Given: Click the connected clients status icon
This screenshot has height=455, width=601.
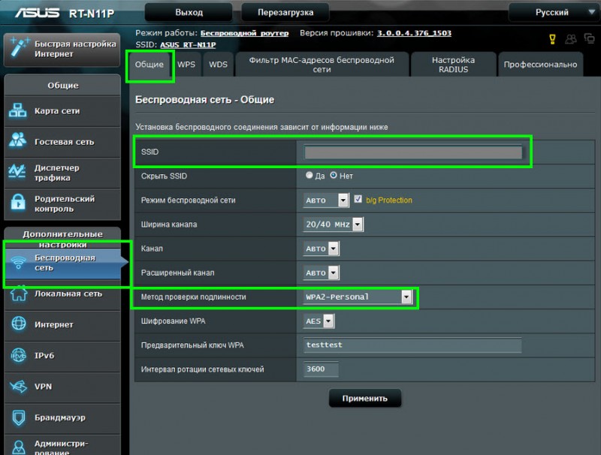Looking at the screenshot, I should (x=571, y=39).
